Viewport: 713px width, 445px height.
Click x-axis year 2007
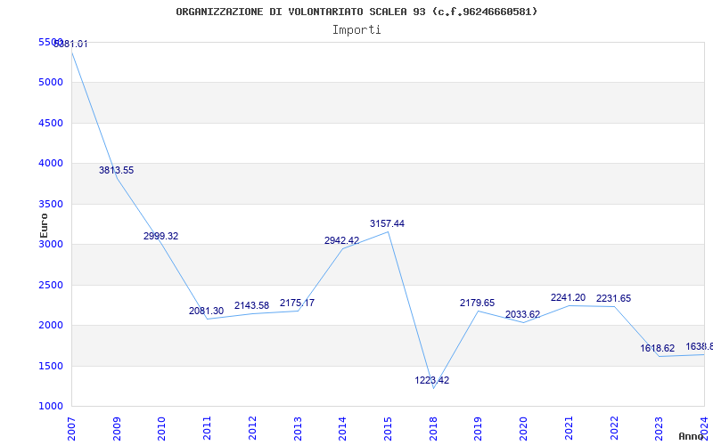[x=72, y=429]
